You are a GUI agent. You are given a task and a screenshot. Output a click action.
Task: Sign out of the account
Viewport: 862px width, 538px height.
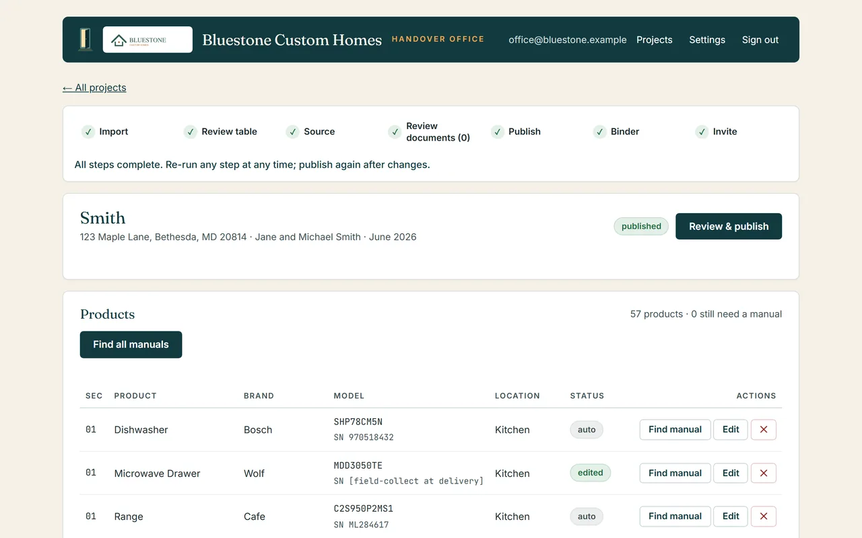(x=760, y=40)
